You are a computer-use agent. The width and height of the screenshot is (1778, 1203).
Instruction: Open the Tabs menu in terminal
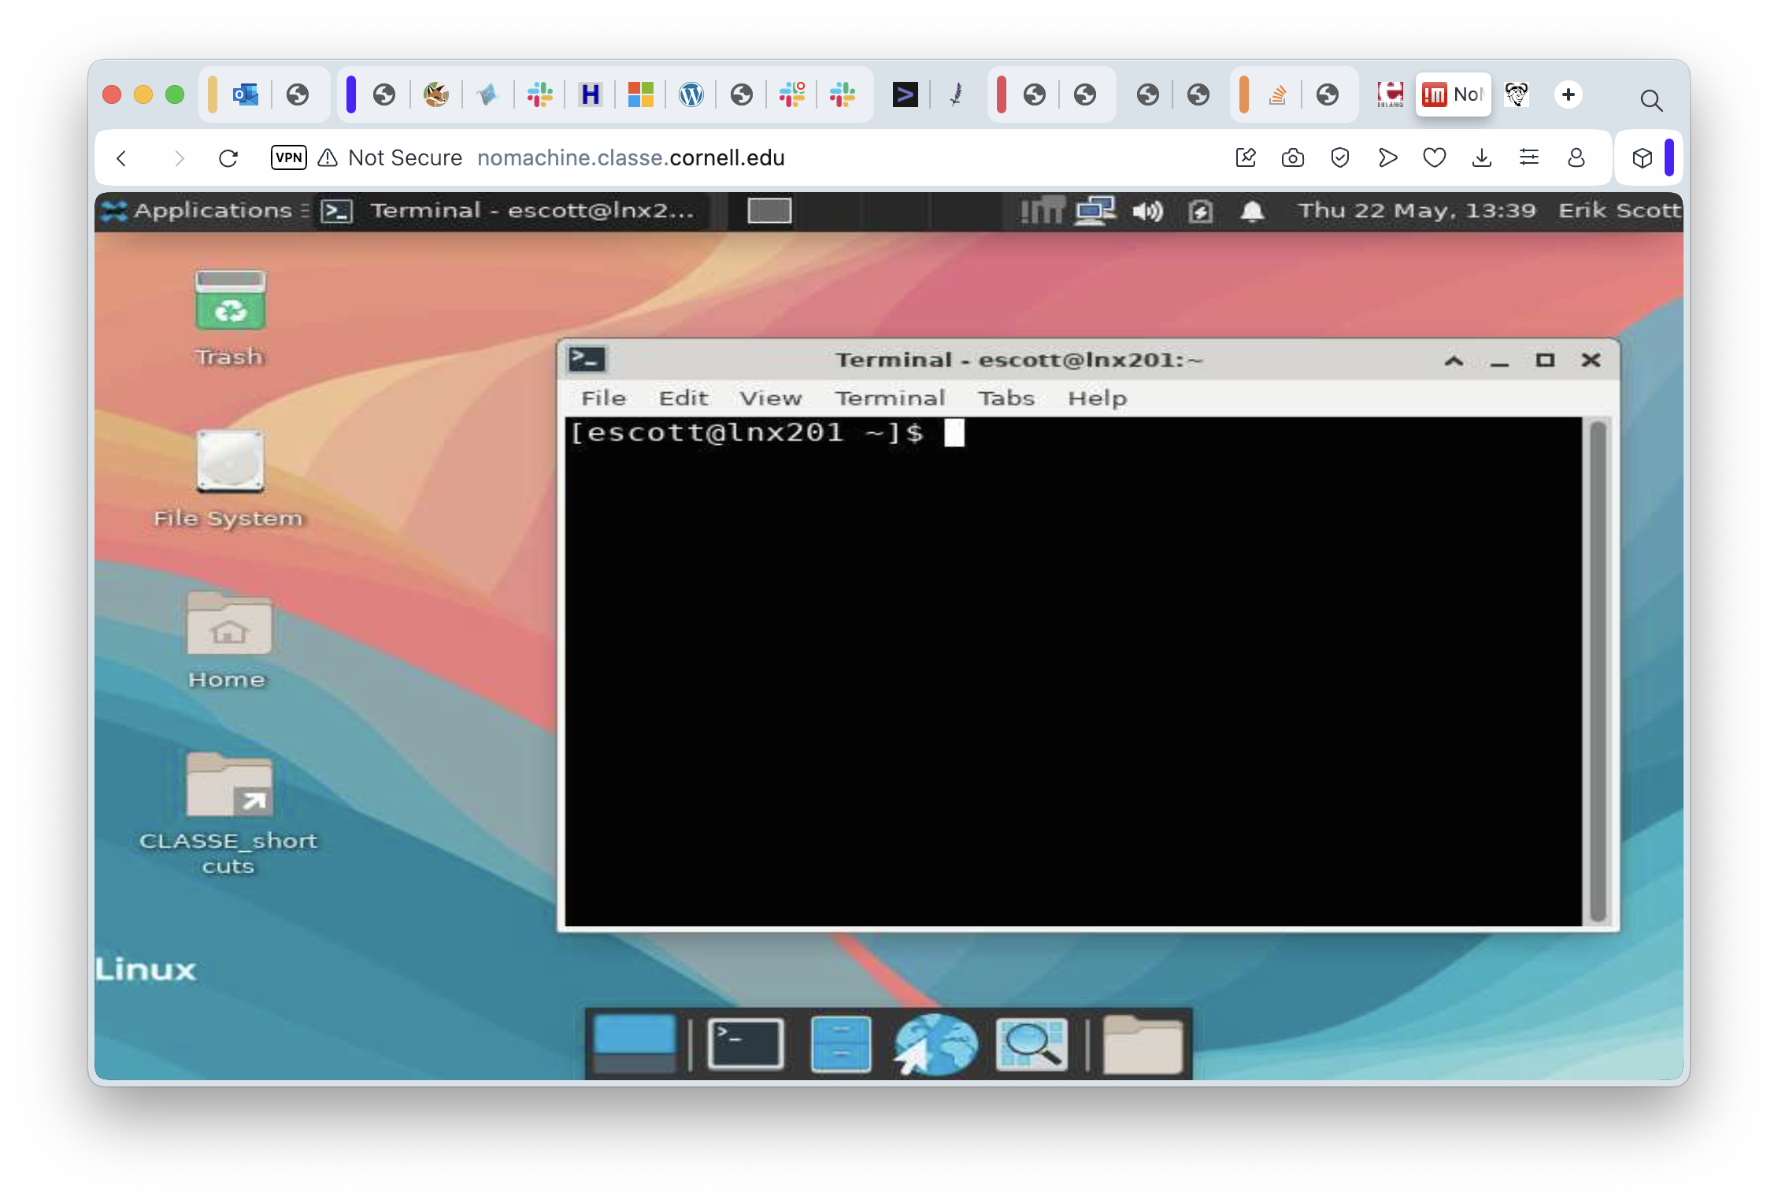point(1006,398)
